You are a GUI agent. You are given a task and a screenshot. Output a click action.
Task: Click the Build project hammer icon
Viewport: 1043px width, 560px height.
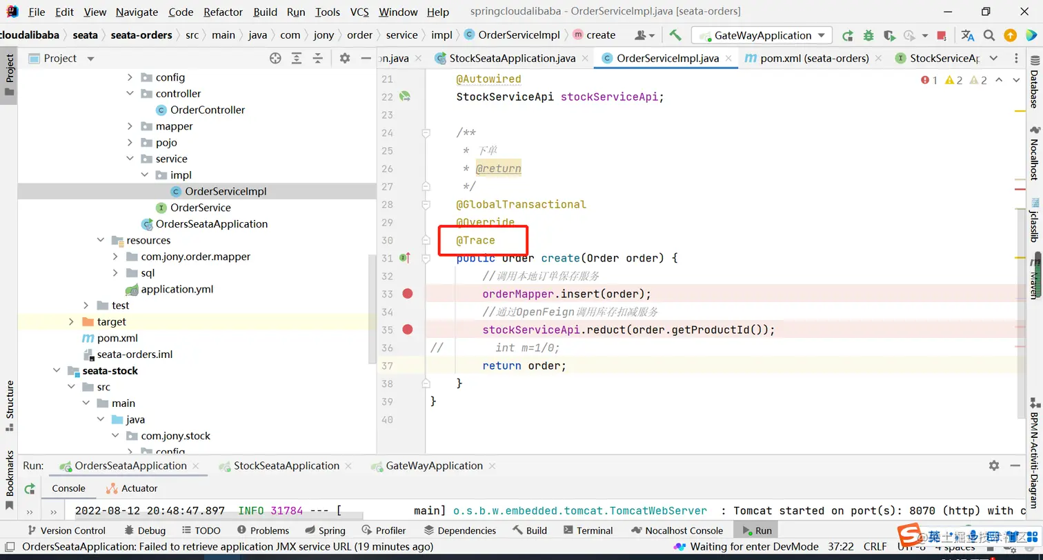point(675,35)
